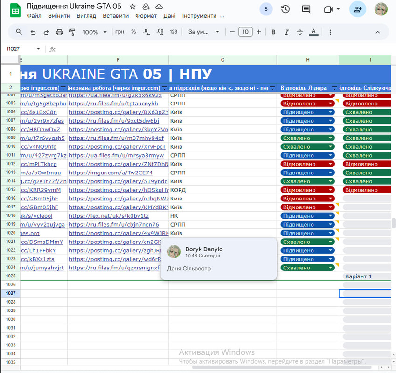Open the Вставити menu
Image resolution: width=396 pixels, height=373 pixels.
point(116,16)
